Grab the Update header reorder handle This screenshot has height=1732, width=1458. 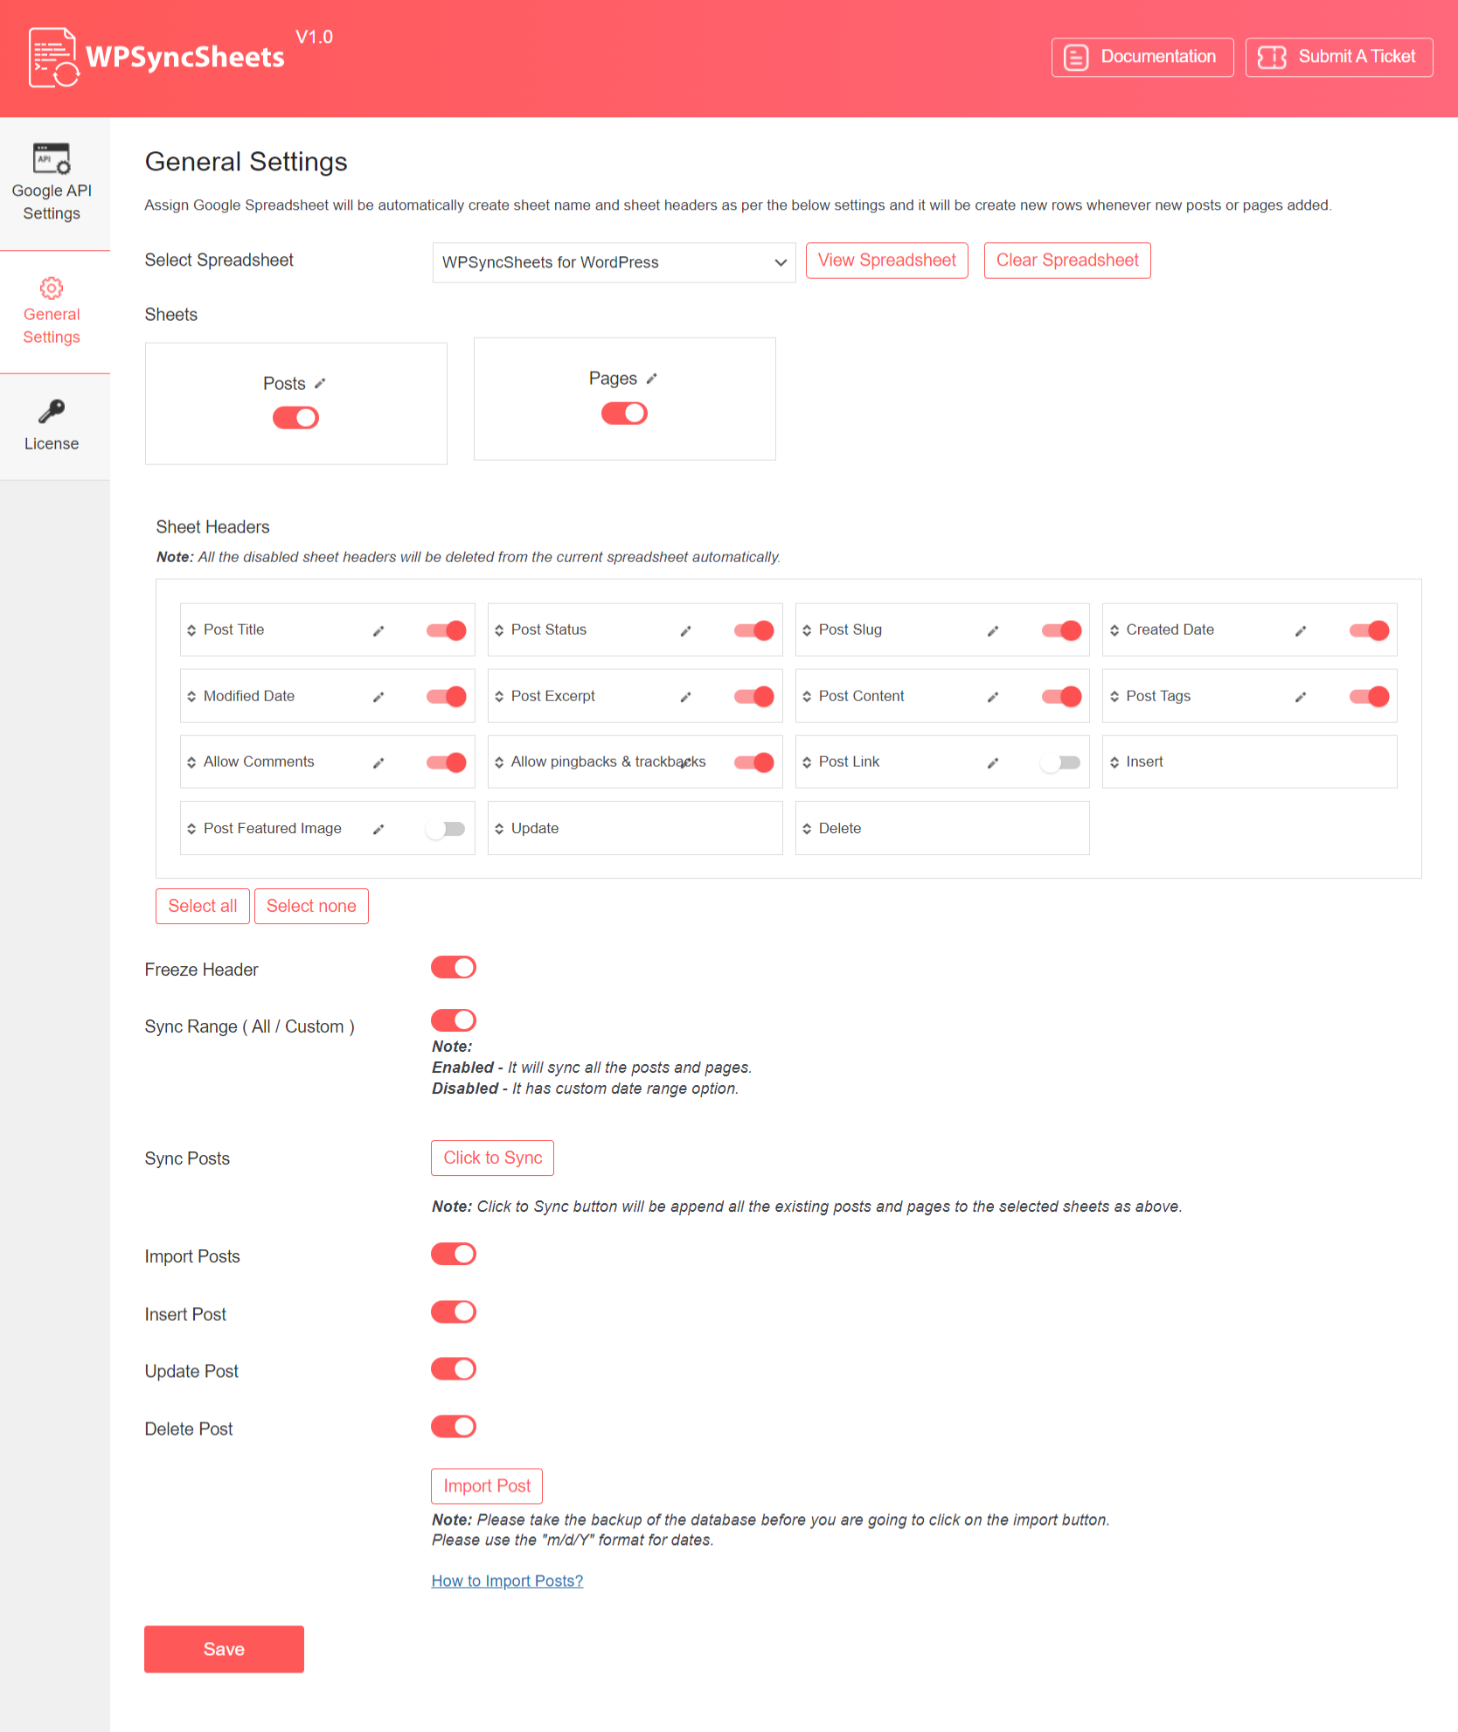coord(499,829)
